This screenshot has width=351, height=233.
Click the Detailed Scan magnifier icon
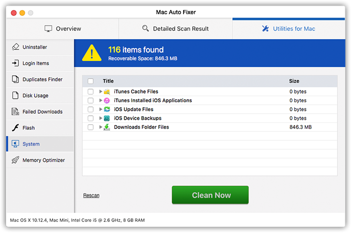tap(145, 29)
